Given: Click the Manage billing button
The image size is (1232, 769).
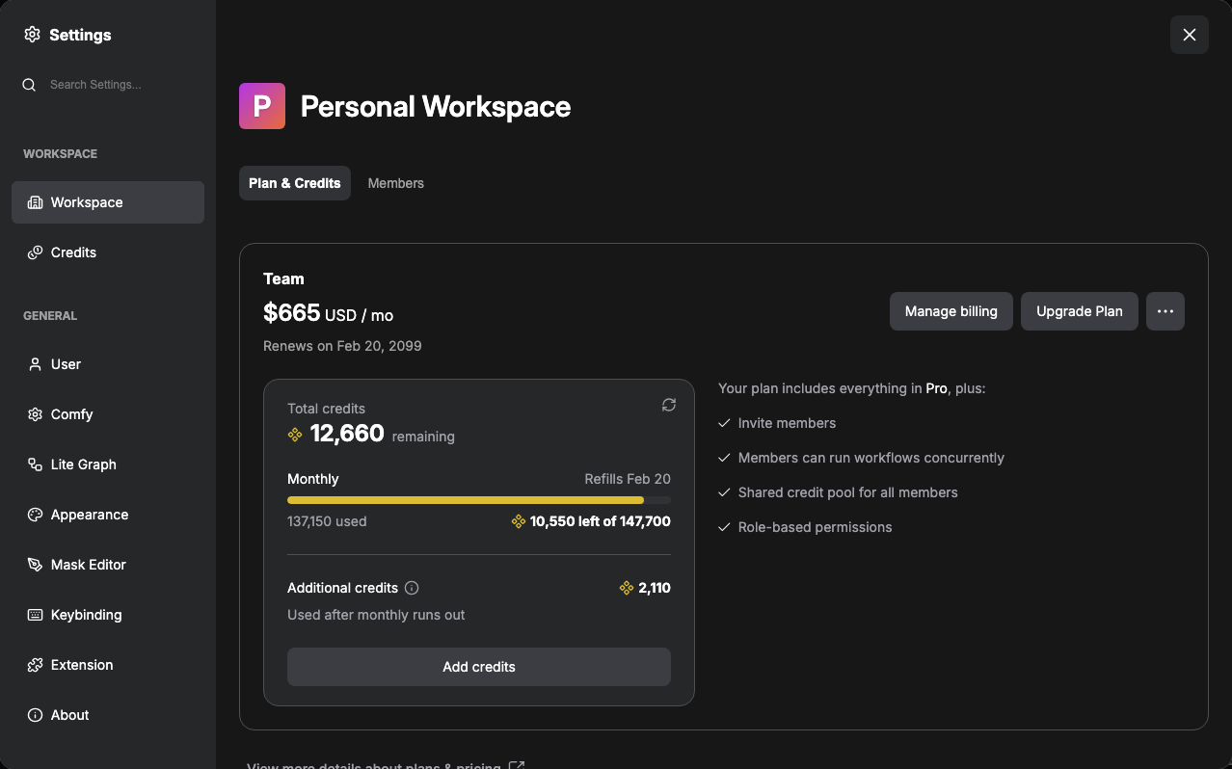Looking at the screenshot, I should click(x=951, y=311).
